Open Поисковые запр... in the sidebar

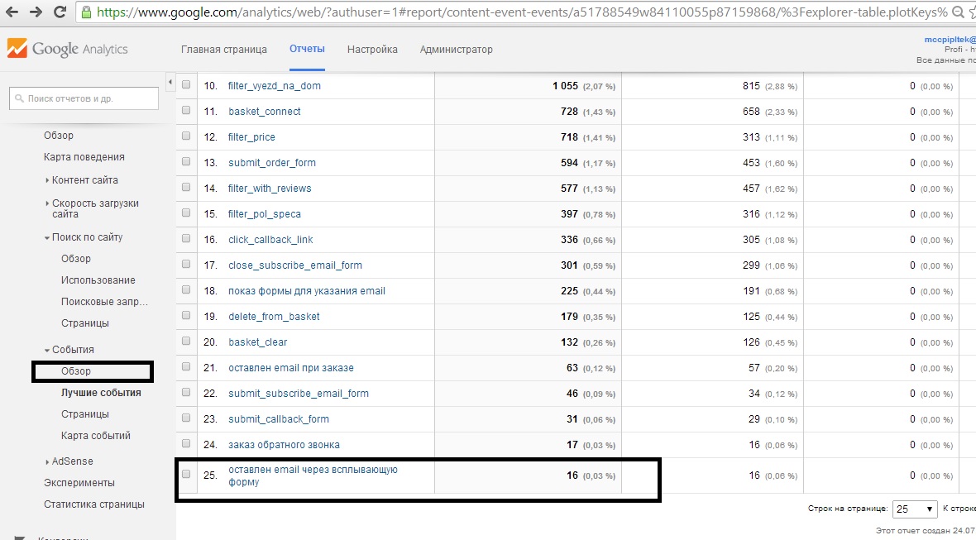[x=104, y=302]
